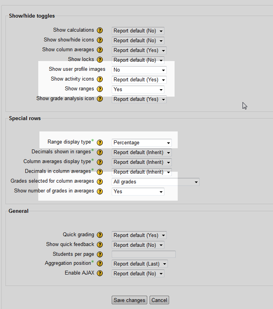Open help for Show grade analysis icon

pos(100,99)
